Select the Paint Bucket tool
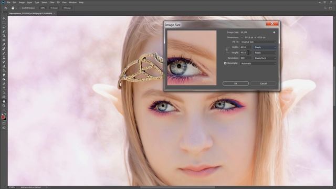The width and height of the screenshot is (336, 189). click(4, 71)
